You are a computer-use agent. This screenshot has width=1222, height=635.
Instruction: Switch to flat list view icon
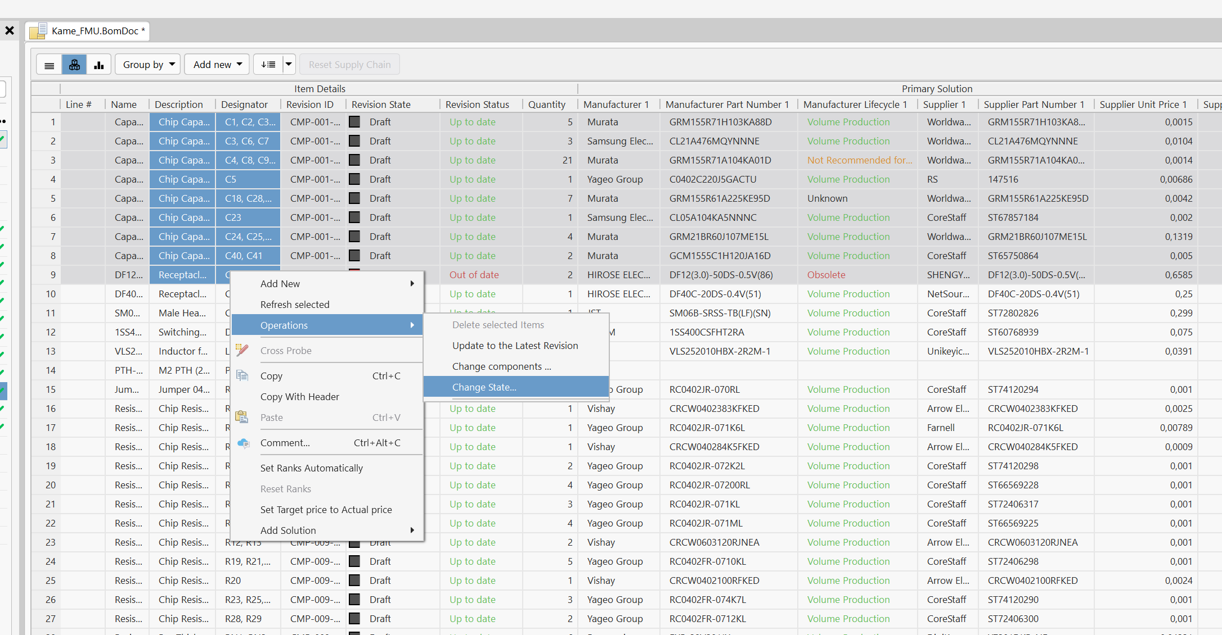click(x=50, y=65)
